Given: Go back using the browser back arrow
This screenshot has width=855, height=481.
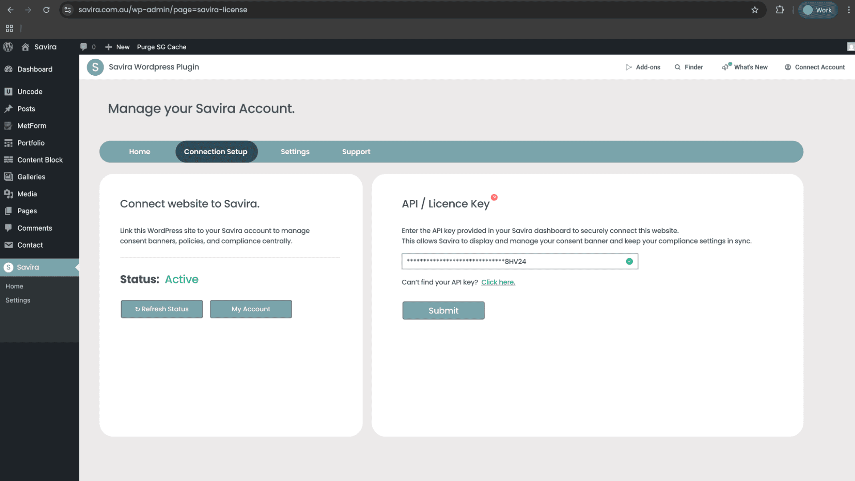Looking at the screenshot, I should coord(10,10).
